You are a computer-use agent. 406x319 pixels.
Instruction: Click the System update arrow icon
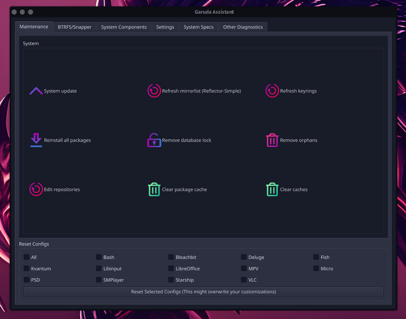tap(36, 91)
